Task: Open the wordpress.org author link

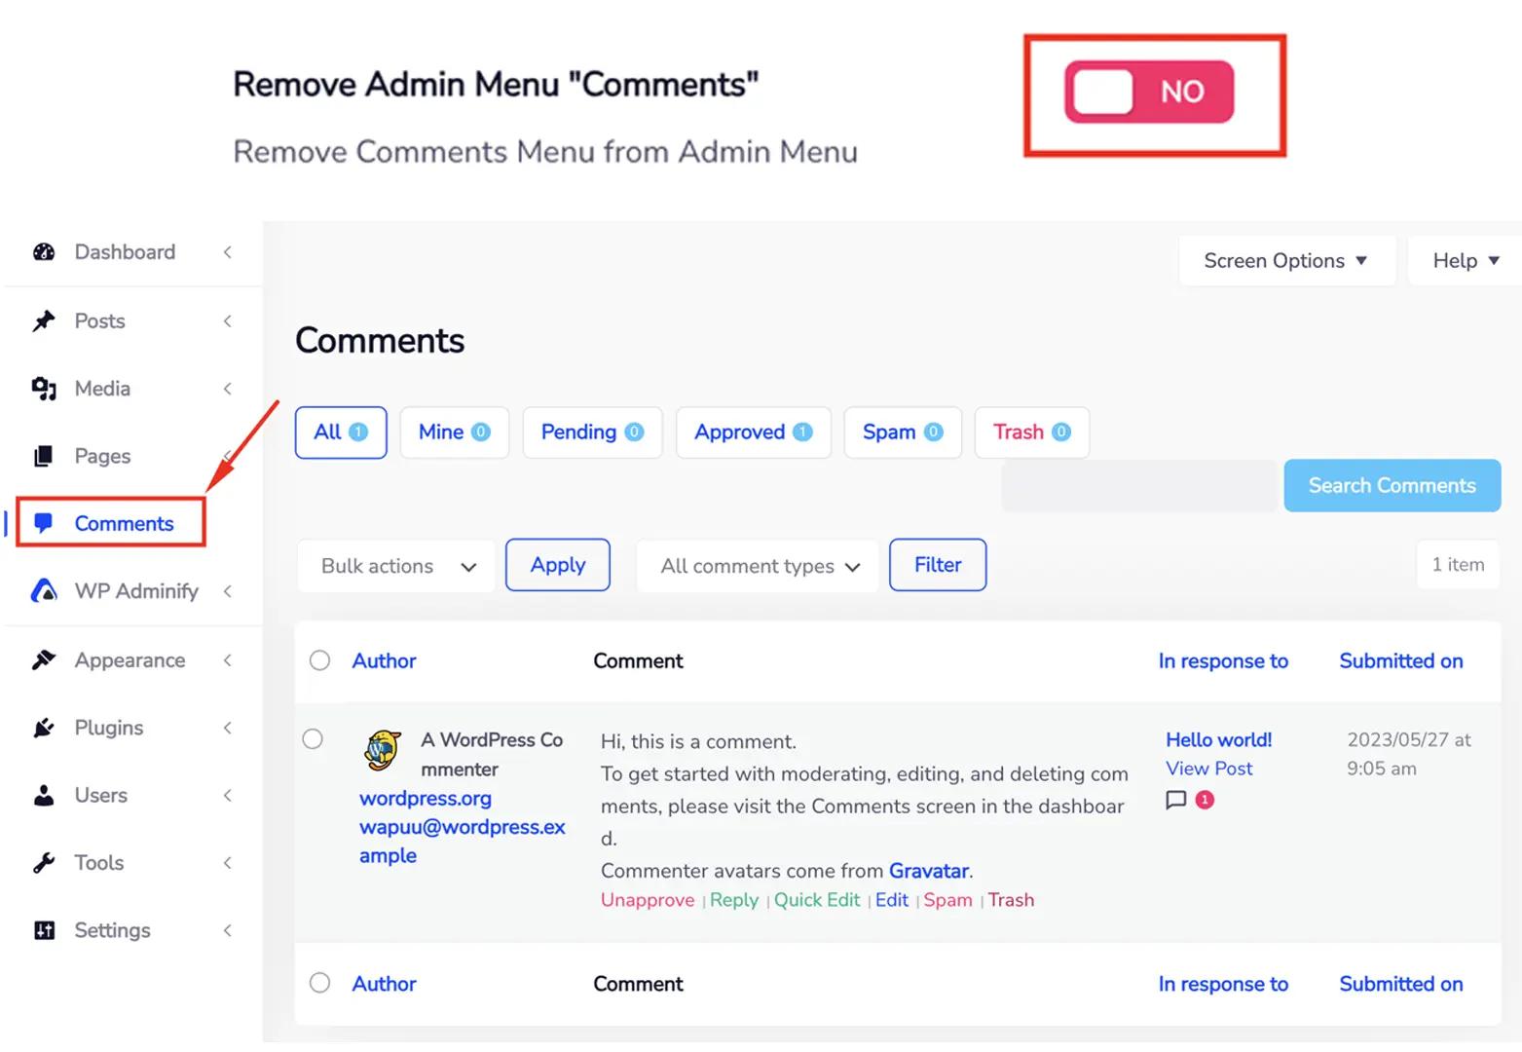Action: 426,798
